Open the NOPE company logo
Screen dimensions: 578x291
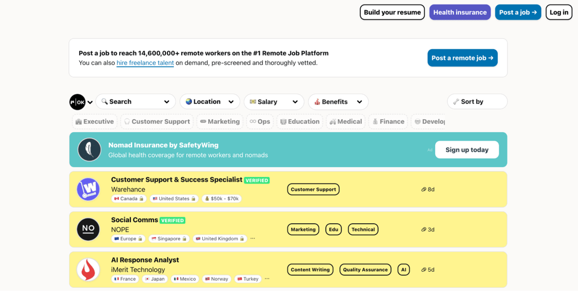click(x=88, y=229)
